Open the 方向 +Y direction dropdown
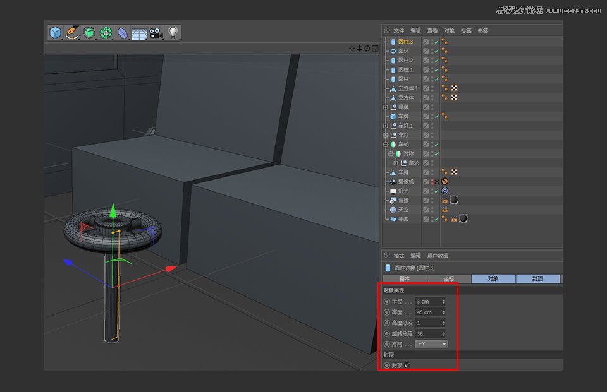Image resolution: width=607 pixels, height=392 pixels. pos(431,343)
